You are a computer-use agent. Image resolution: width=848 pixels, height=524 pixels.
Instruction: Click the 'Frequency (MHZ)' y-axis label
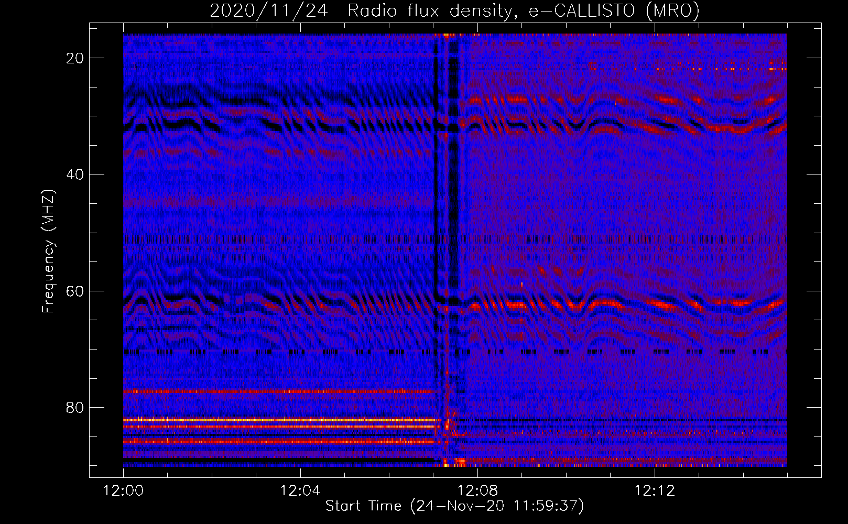[x=48, y=252]
